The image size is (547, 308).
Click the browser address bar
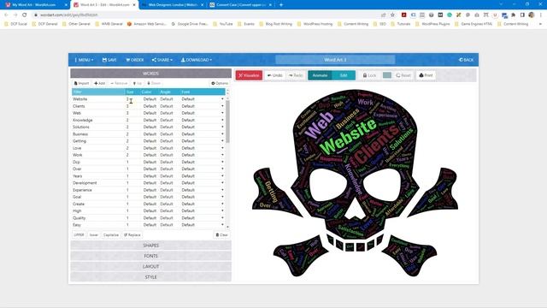206,15
